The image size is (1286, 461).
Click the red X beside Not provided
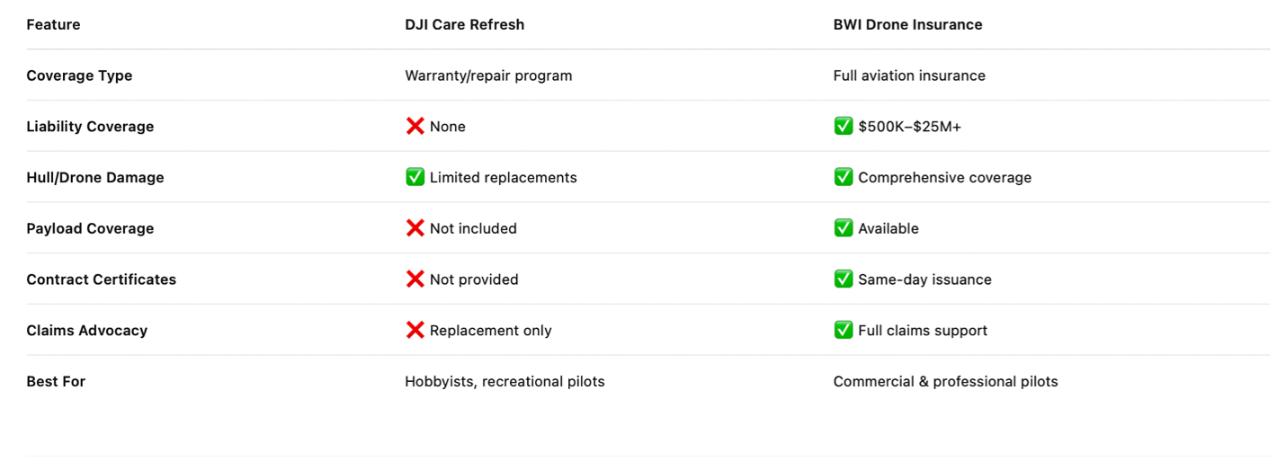(415, 279)
